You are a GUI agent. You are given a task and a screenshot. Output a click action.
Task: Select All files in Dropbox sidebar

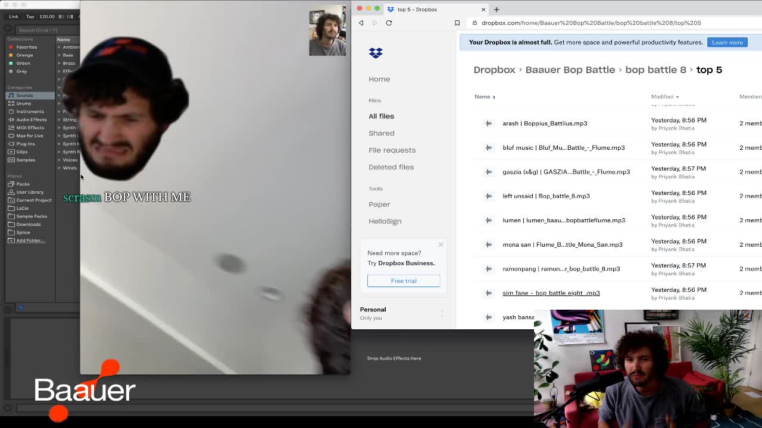[381, 116]
